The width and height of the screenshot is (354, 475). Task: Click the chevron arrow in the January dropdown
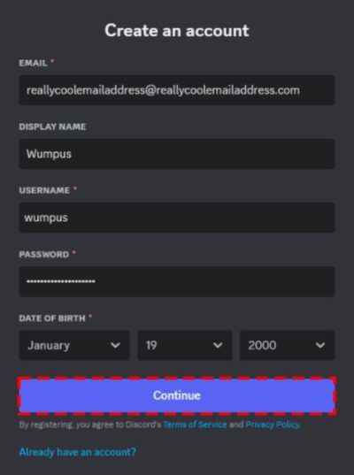point(115,345)
